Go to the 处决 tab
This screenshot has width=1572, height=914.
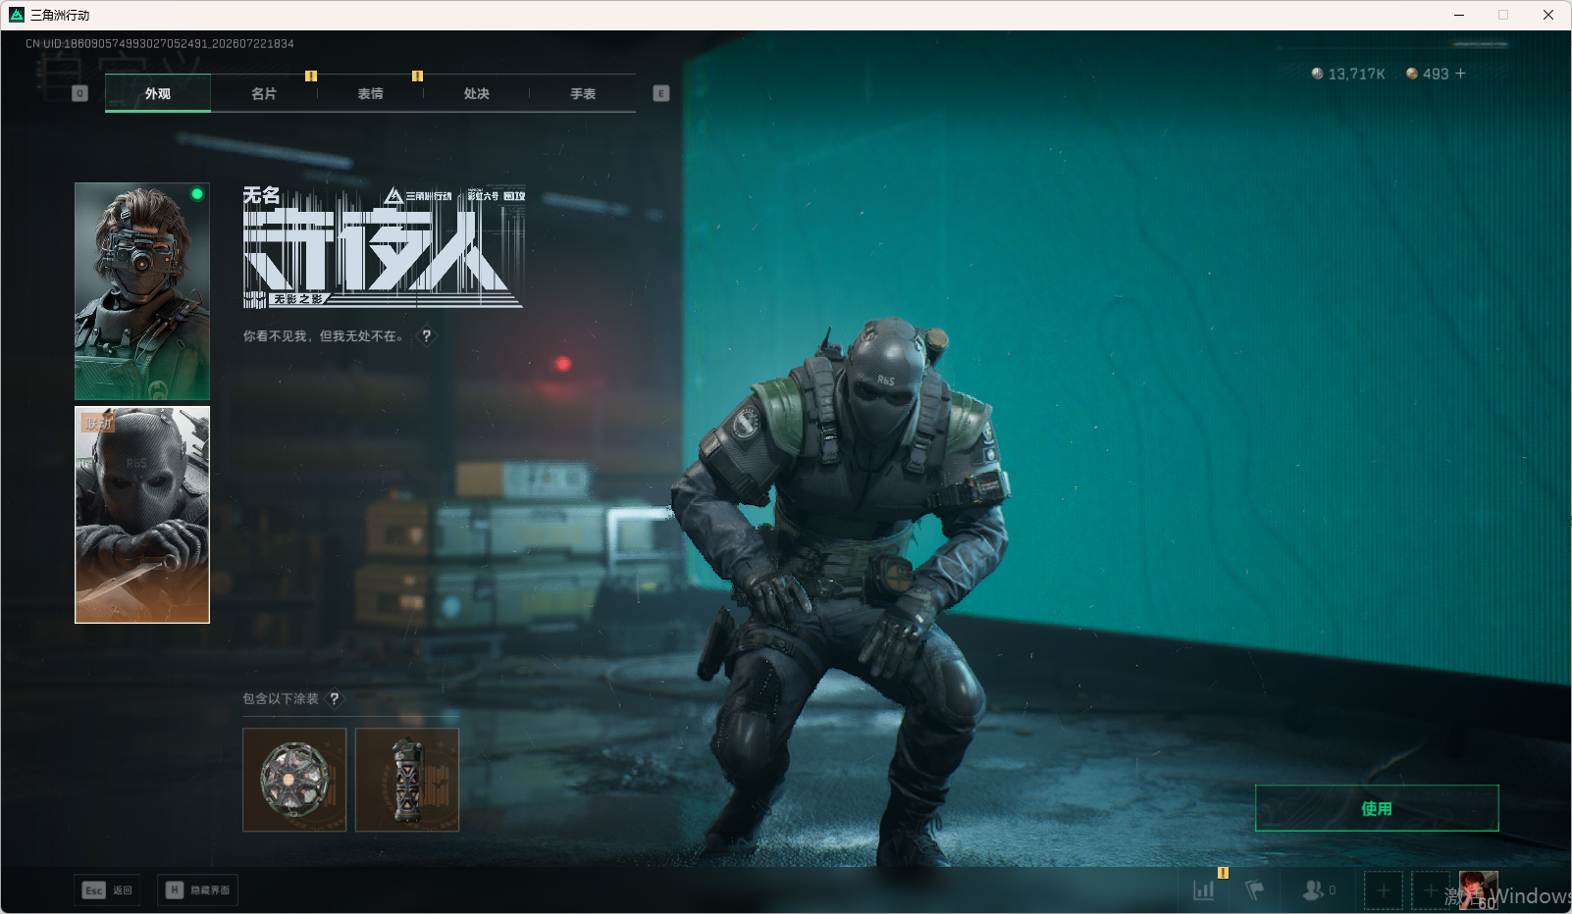click(x=477, y=93)
